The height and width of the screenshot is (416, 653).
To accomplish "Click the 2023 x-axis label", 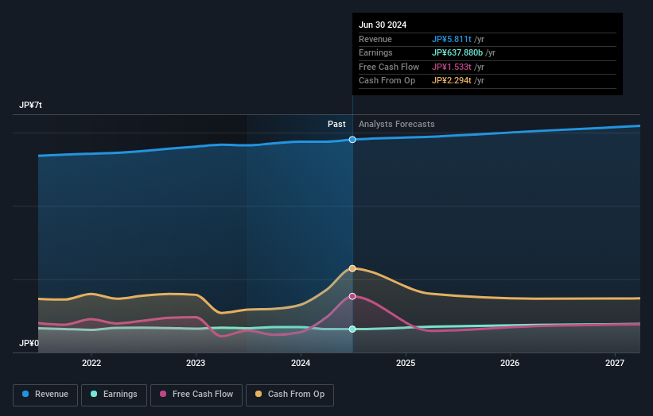I will [x=196, y=363].
